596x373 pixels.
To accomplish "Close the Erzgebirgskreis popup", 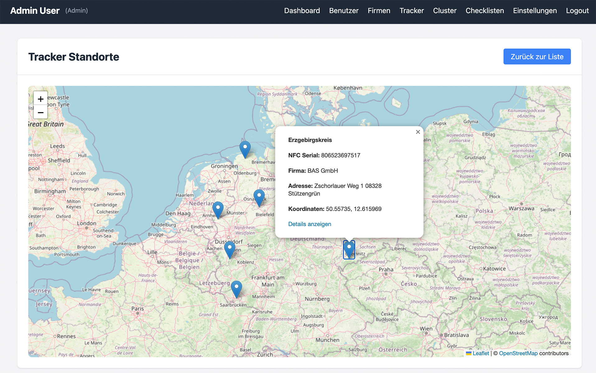I will (x=418, y=132).
